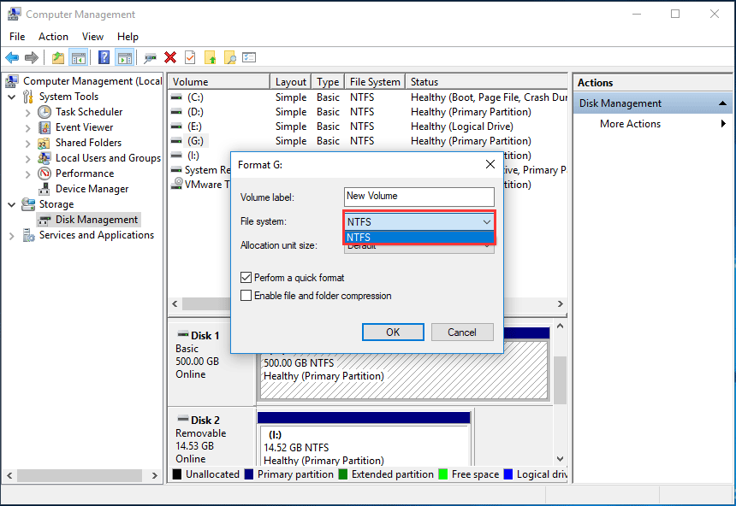The width and height of the screenshot is (736, 506).
Task: Click the File System column header
Action: [x=375, y=81]
